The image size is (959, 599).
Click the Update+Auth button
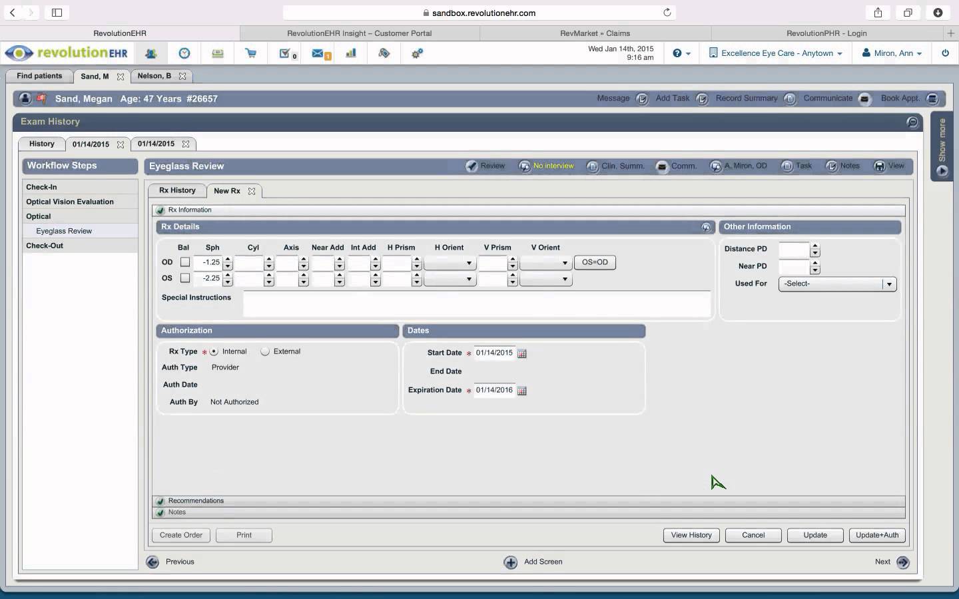[877, 535]
